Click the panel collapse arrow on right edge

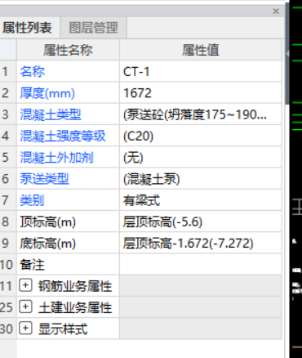[x=287, y=54]
